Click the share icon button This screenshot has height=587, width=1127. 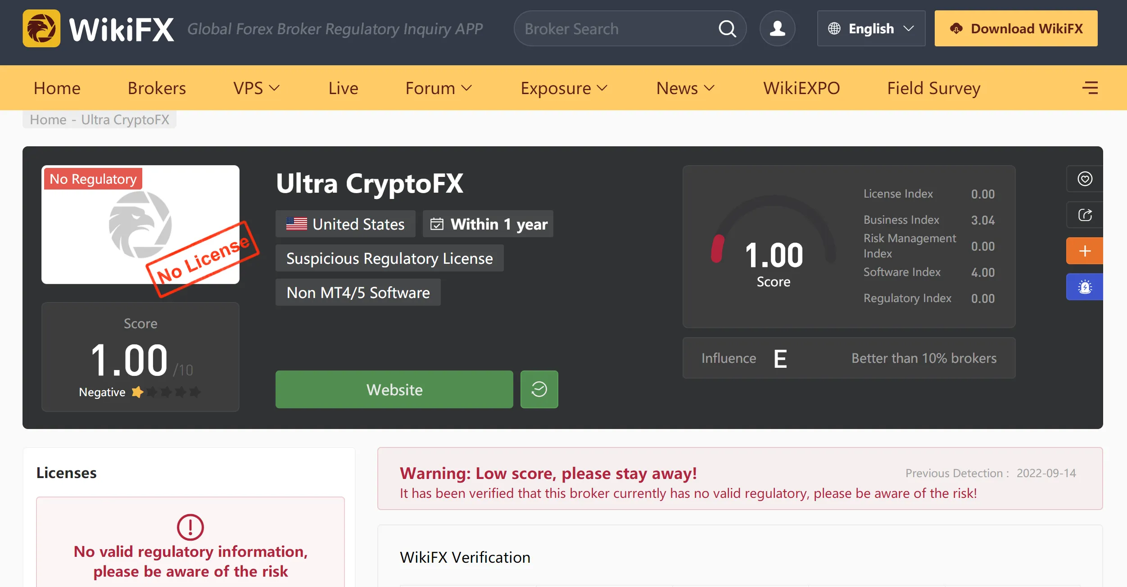[1085, 215]
